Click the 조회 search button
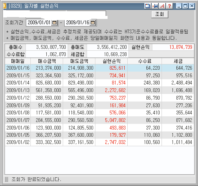The image size is (198, 186). 160,14
